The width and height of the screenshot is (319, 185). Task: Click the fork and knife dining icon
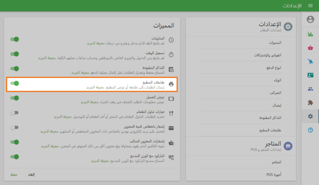tap(171, 113)
